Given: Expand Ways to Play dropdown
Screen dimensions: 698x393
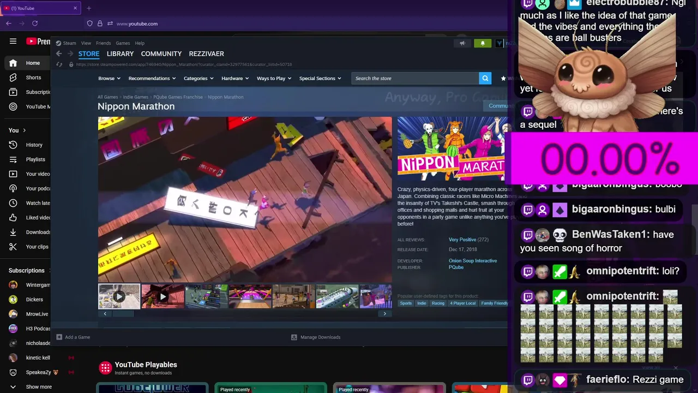Looking at the screenshot, I should point(274,79).
